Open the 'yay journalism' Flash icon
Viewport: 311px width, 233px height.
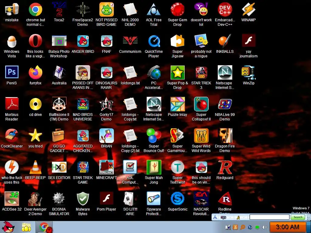[x=248, y=41]
